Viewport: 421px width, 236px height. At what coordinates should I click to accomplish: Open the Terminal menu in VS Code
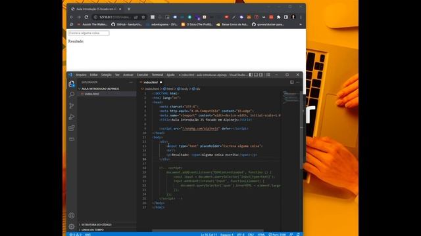[157, 75]
